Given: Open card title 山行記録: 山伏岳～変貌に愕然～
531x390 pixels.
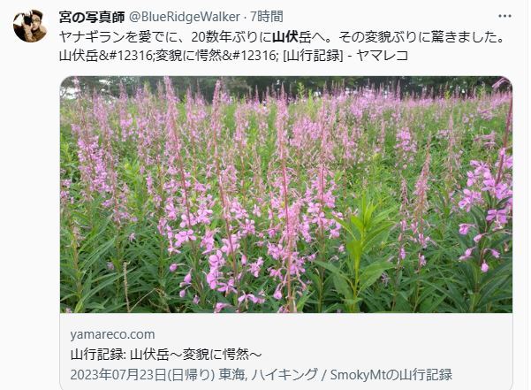Looking at the screenshot, I should (x=166, y=355).
